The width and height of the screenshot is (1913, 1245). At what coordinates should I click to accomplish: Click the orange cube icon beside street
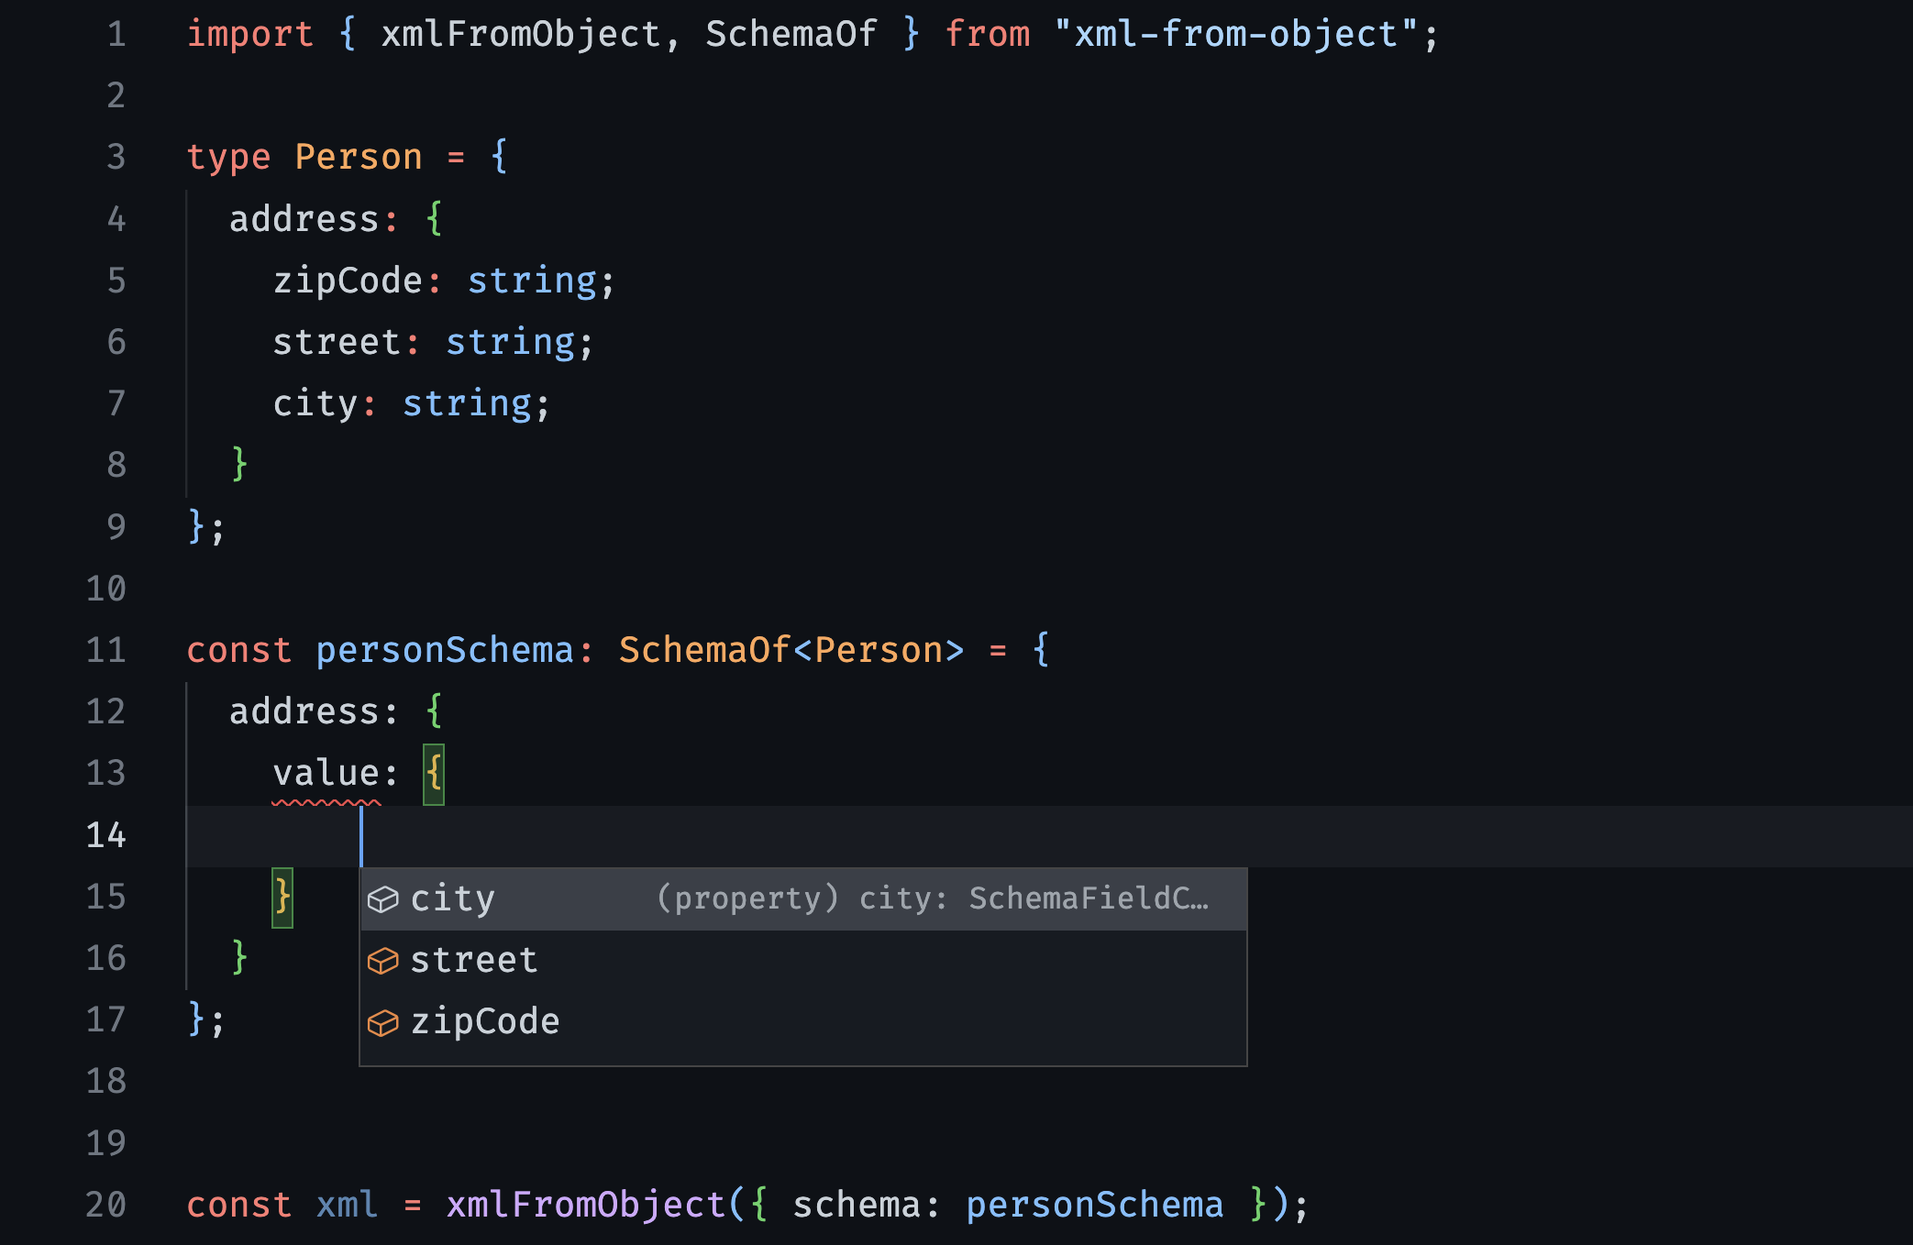382,961
